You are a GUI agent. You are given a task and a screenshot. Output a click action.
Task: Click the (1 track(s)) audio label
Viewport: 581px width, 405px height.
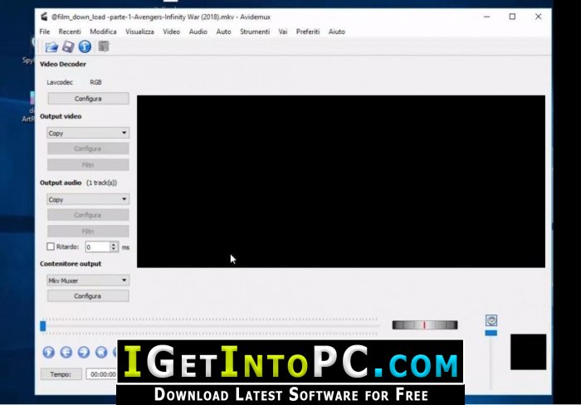pos(101,183)
